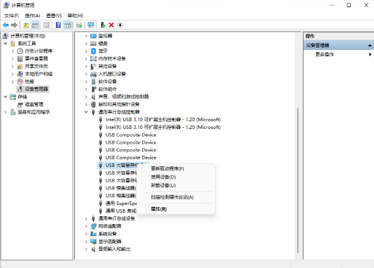Click the blue help icon in toolbar
The width and height of the screenshot is (374, 268).
coord(58,25)
